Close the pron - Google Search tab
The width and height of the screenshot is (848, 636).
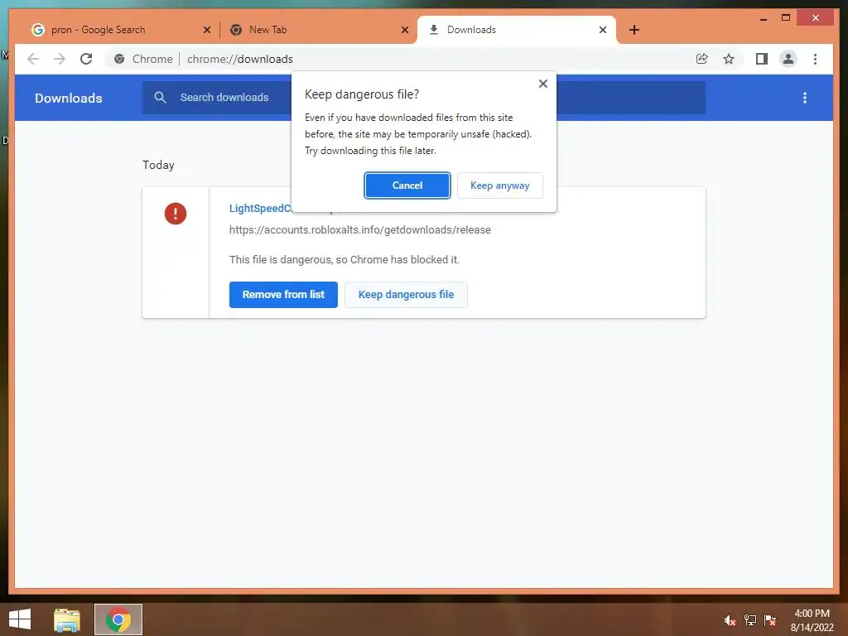click(x=206, y=31)
